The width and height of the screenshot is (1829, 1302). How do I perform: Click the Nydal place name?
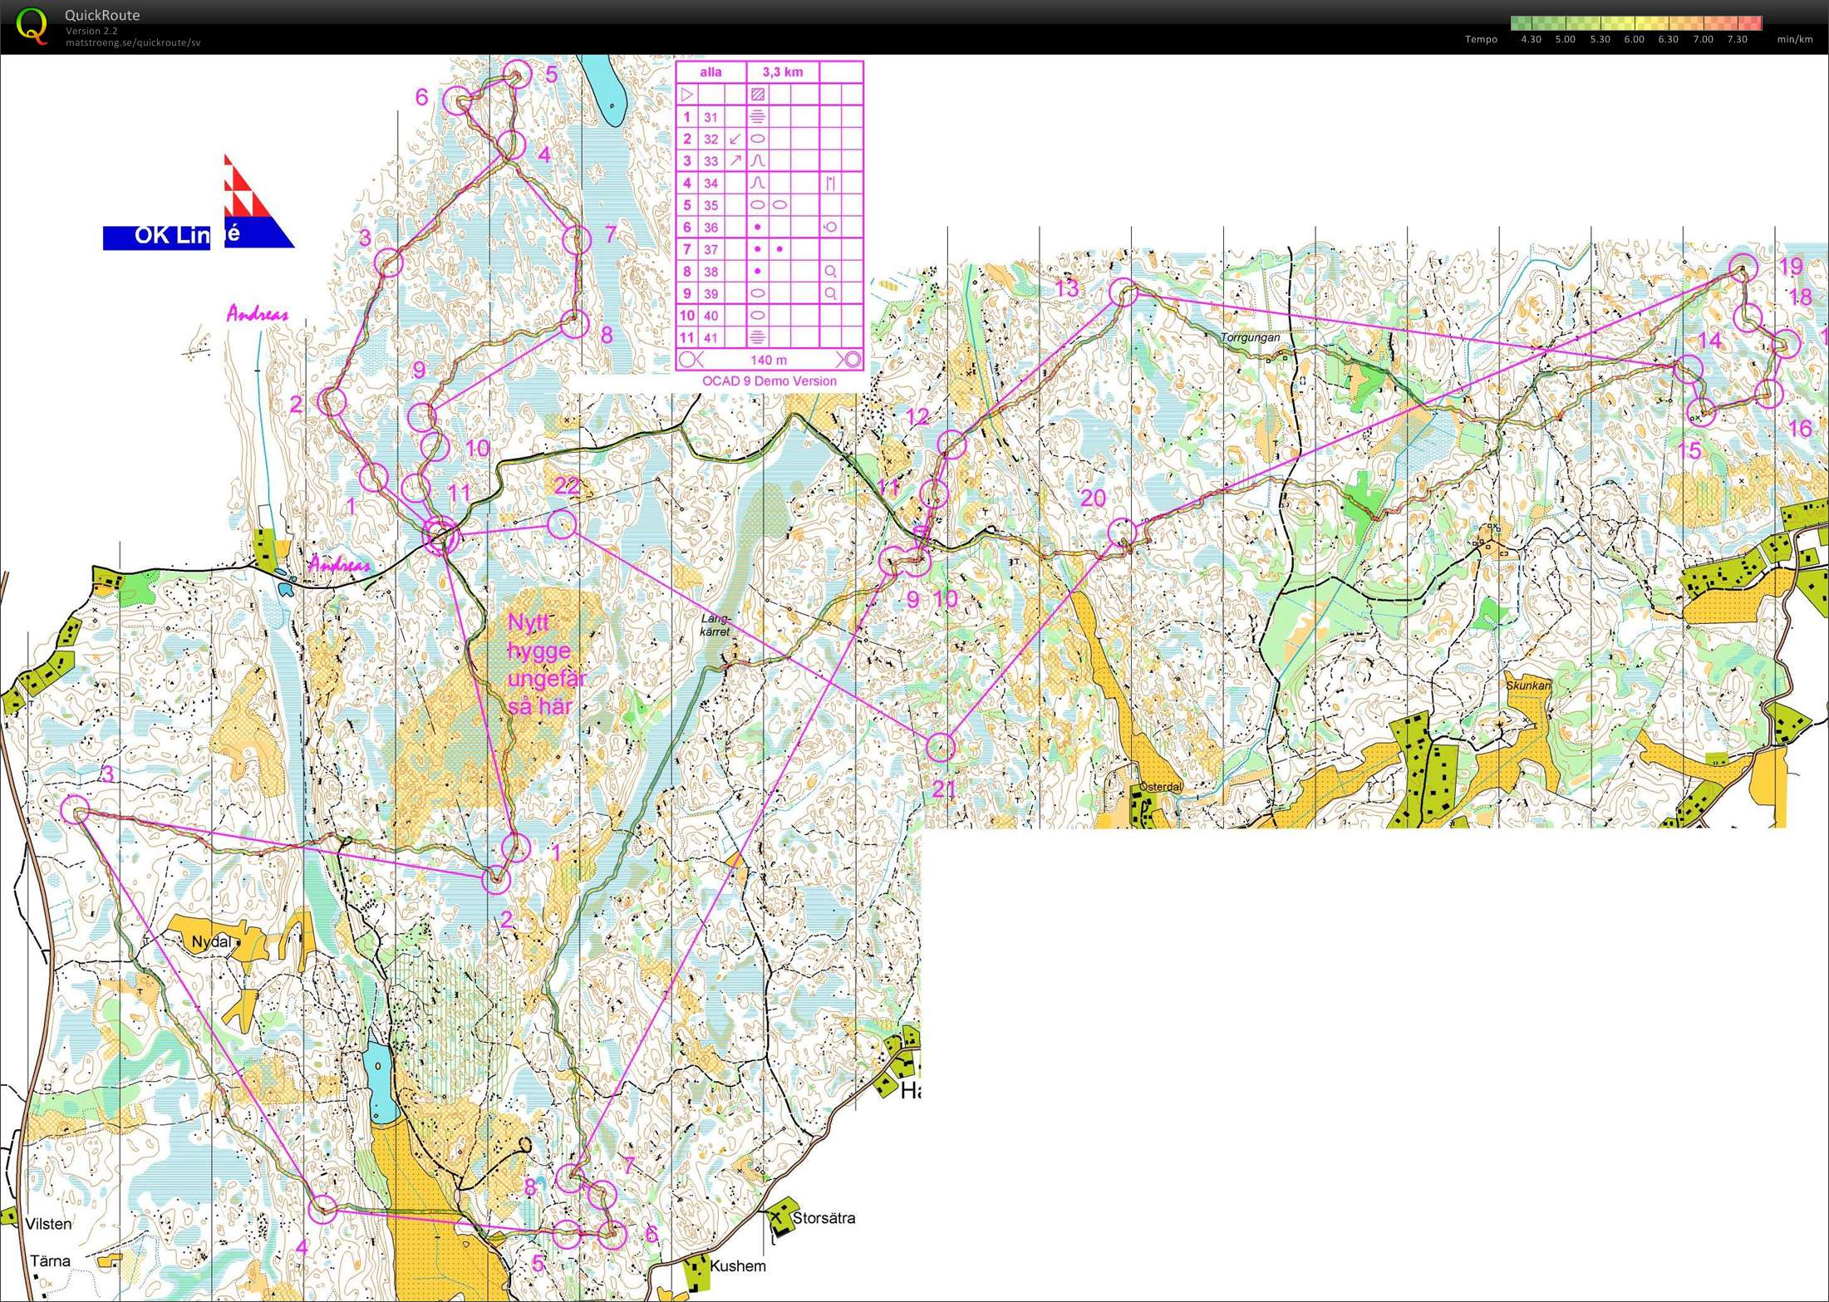tap(211, 942)
